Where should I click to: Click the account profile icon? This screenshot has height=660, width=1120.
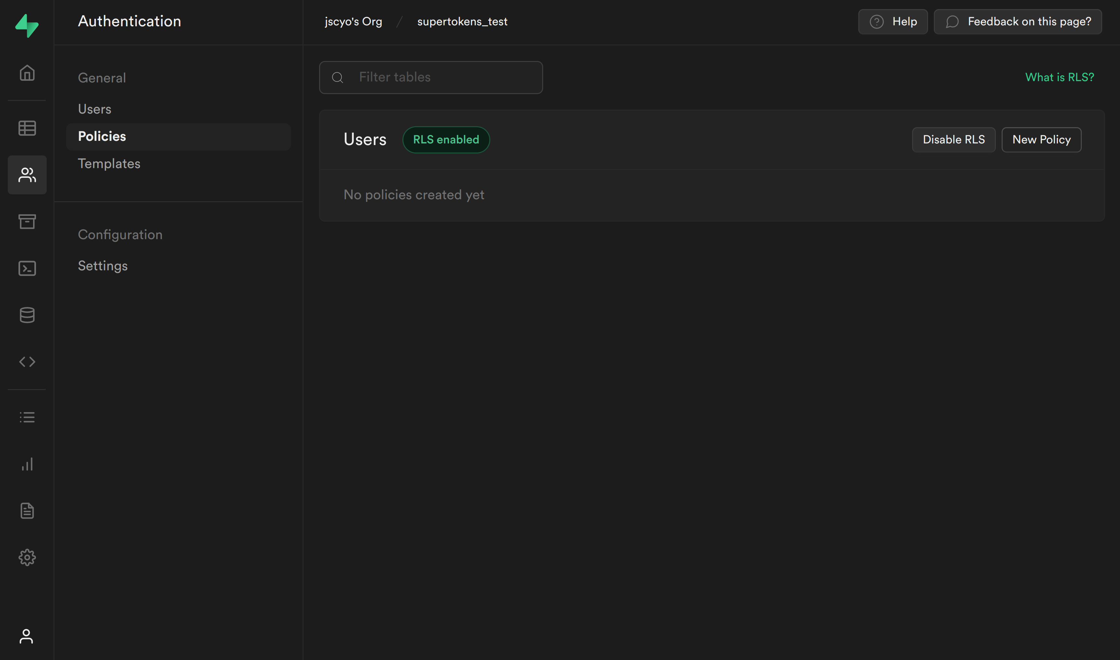pos(26,636)
